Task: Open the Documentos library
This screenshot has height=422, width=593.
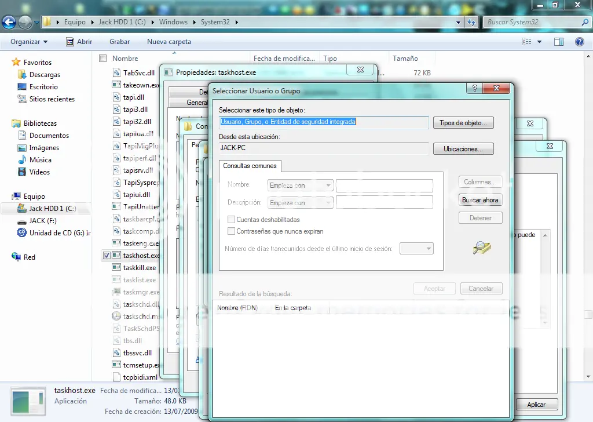Action: tap(49, 135)
